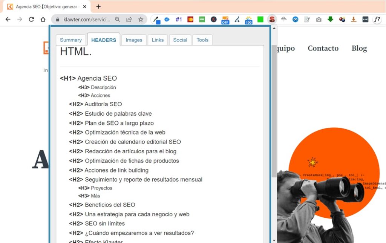Open the Images tab

pyautogui.click(x=134, y=40)
